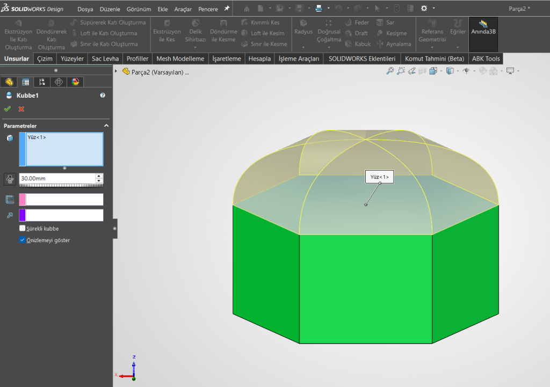
Task: Open the Araçlar menu
Action: (x=183, y=9)
